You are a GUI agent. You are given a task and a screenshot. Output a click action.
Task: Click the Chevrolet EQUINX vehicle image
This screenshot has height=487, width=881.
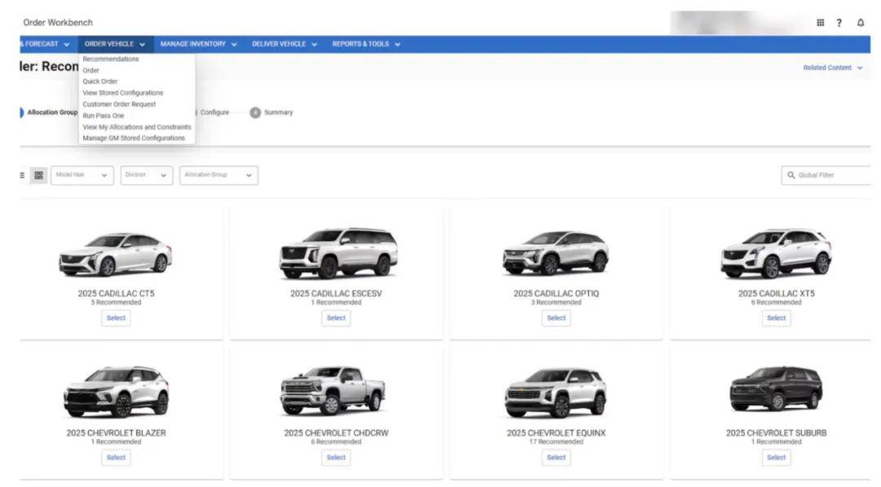pos(556,392)
